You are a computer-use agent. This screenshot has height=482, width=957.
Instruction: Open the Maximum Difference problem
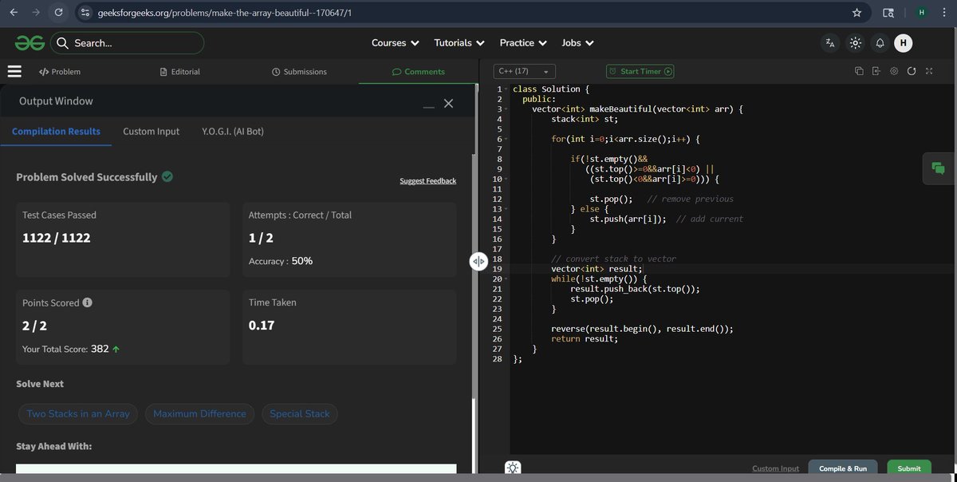(199, 414)
